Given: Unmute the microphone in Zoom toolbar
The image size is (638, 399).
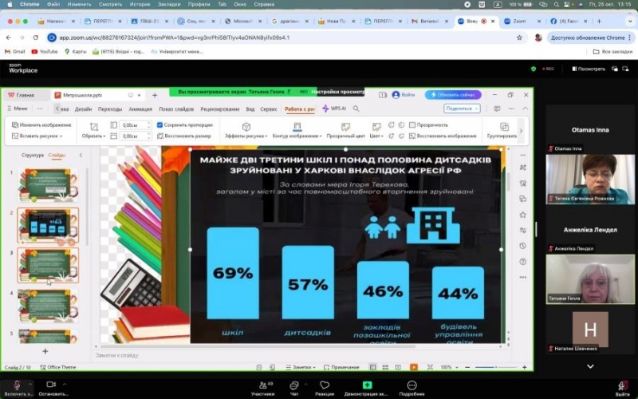Looking at the screenshot, I should coord(17,385).
